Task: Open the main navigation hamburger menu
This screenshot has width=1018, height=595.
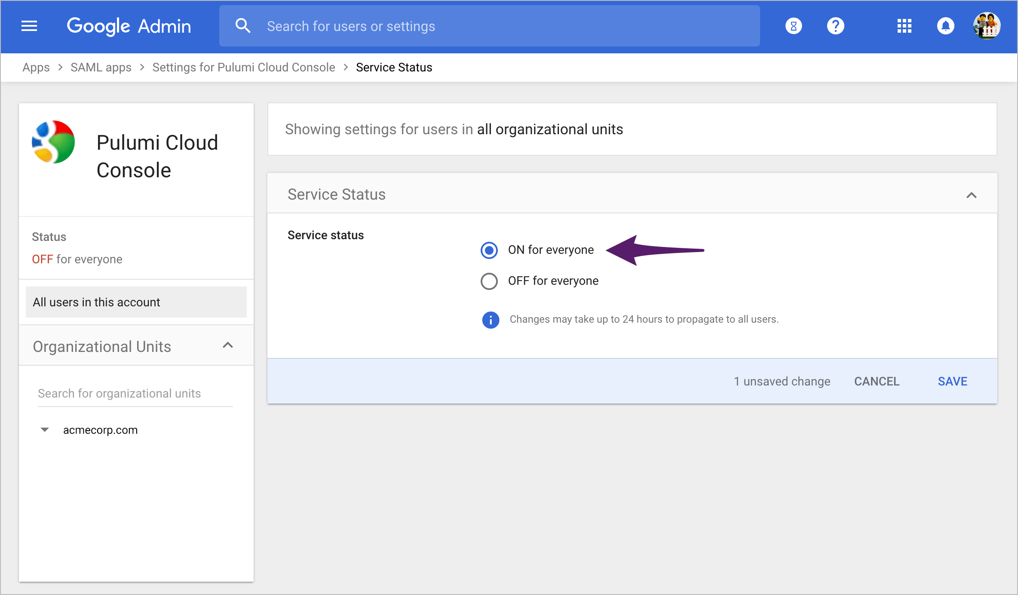Action: [29, 26]
